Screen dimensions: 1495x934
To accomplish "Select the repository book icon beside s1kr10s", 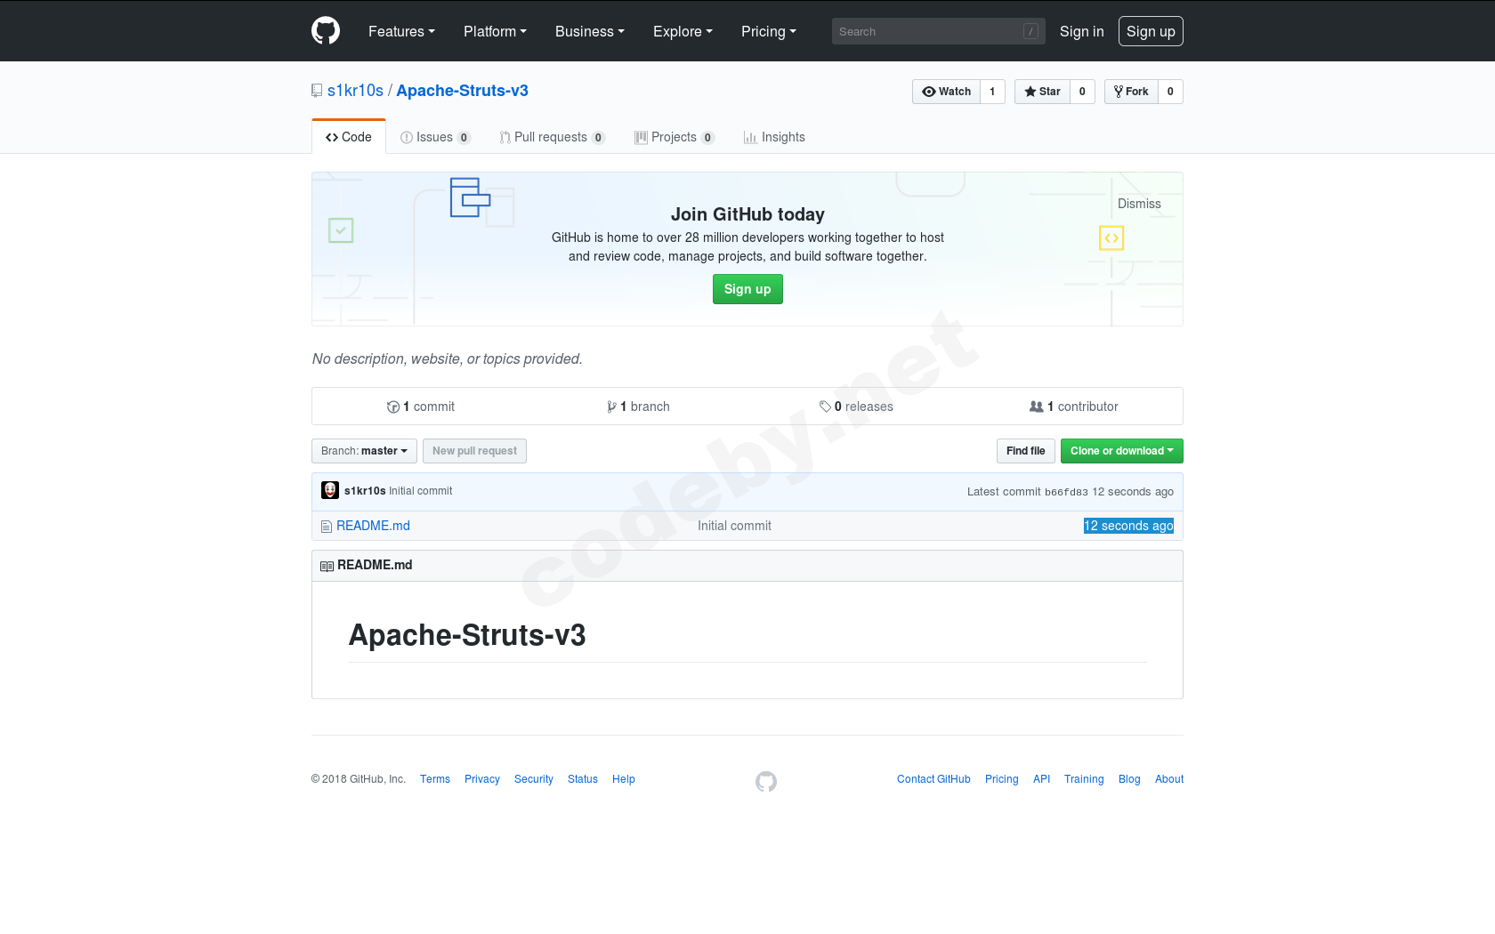I will (x=317, y=90).
